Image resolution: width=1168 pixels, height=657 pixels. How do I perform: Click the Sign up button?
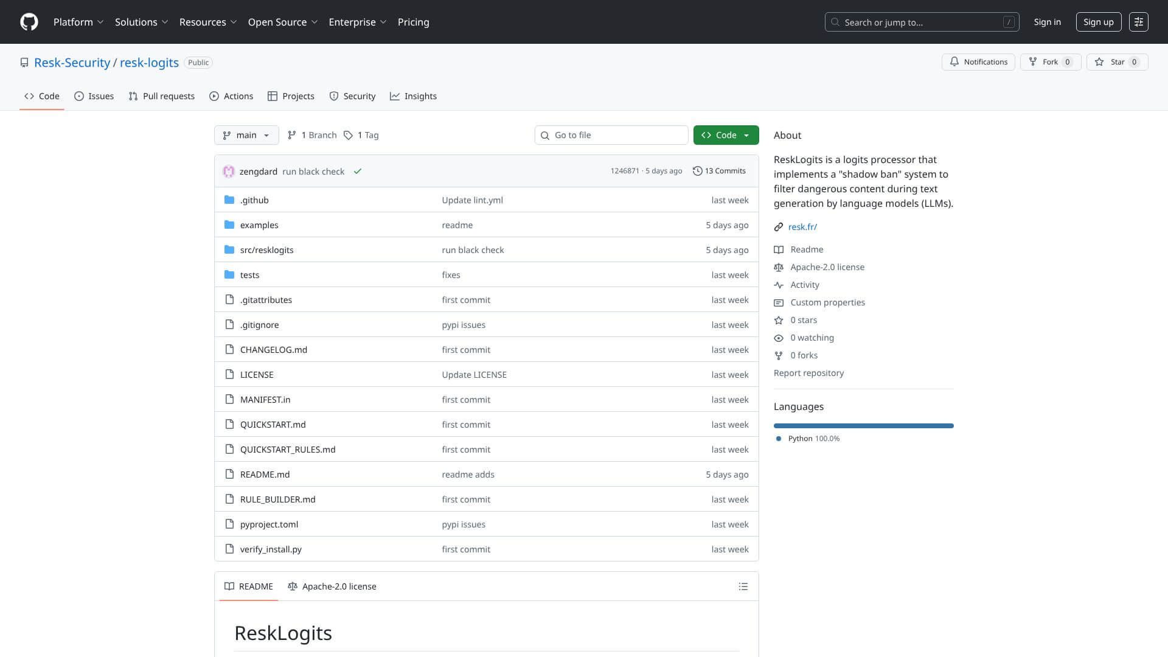(x=1098, y=22)
